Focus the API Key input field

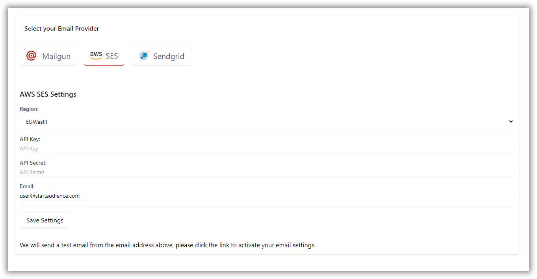click(x=267, y=149)
